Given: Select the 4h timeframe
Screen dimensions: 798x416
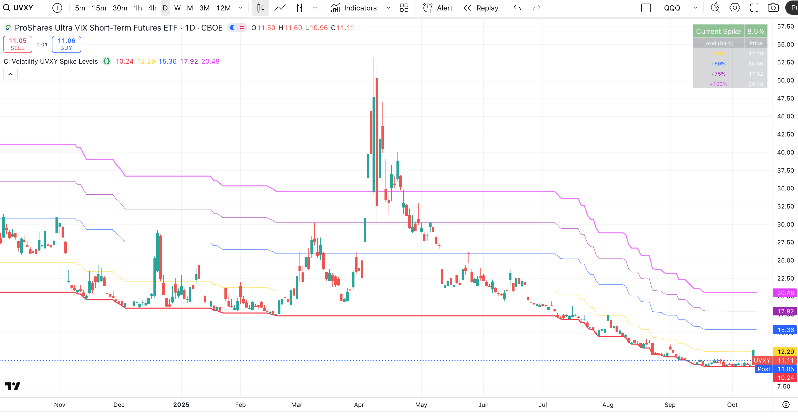Looking at the screenshot, I should pyautogui.click(x=152, y=8).
